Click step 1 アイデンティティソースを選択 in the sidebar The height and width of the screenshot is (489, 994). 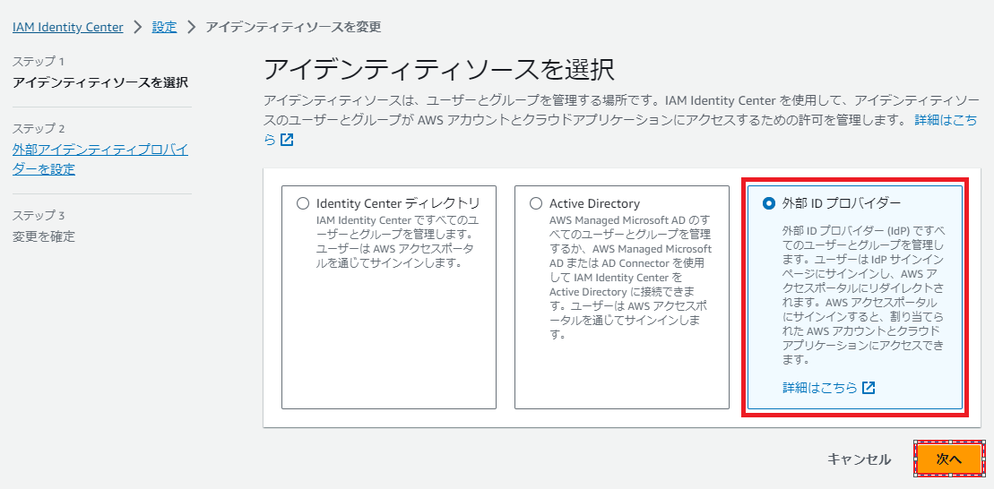pos(100,83)
